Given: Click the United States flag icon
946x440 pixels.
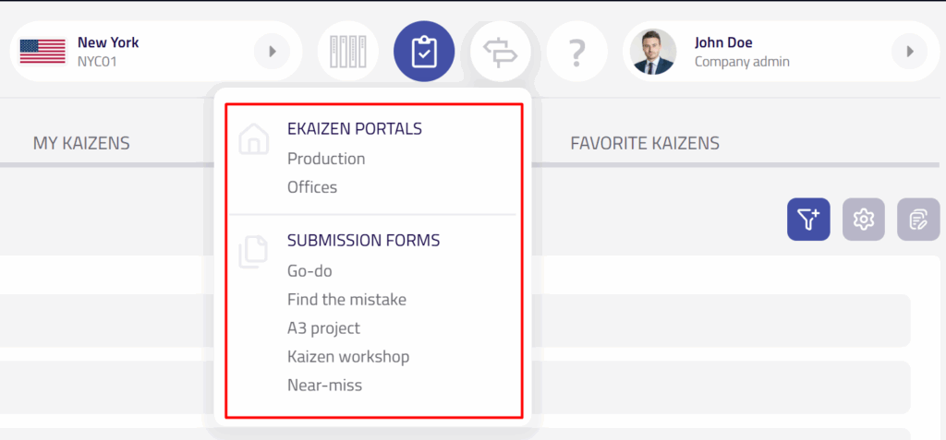Looking at the screenshot, I should (42, 52).
